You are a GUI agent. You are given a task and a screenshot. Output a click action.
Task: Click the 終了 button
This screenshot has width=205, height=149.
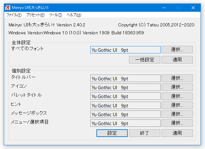pyautogui.click(x=145, y=133)
